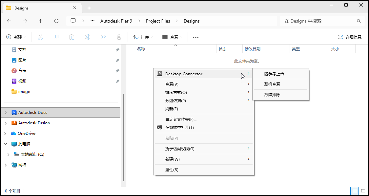Choose 故障排除 from submenu
369x196 pixels.
tap(280, 95)
